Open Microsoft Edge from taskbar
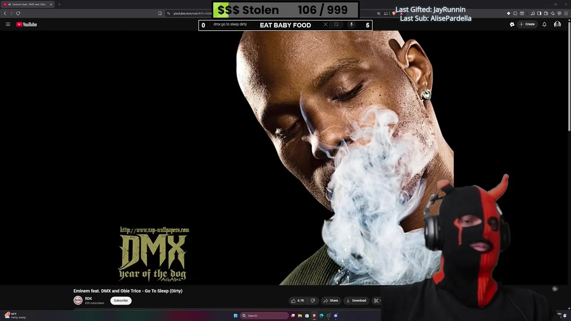 click(321, 316)
